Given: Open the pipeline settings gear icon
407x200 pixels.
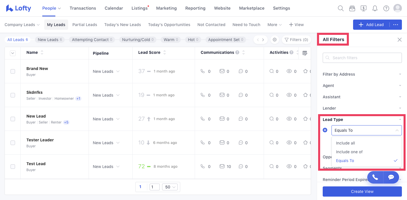Looking at the screenshot, I should (x=275, y=40).
